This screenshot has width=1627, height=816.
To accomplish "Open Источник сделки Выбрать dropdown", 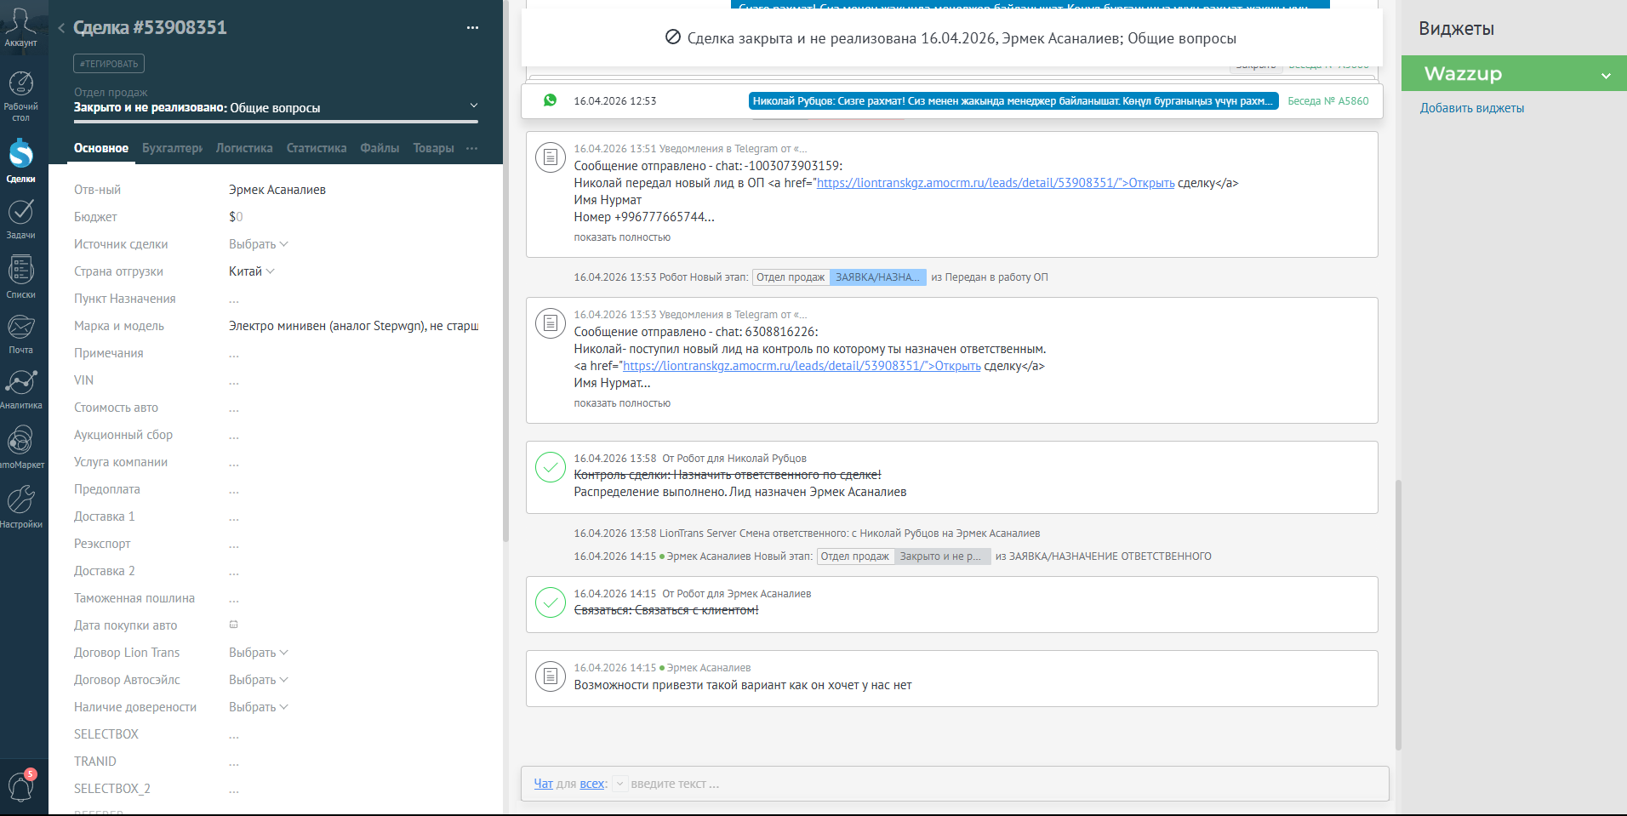I will [x=259, y=244].
